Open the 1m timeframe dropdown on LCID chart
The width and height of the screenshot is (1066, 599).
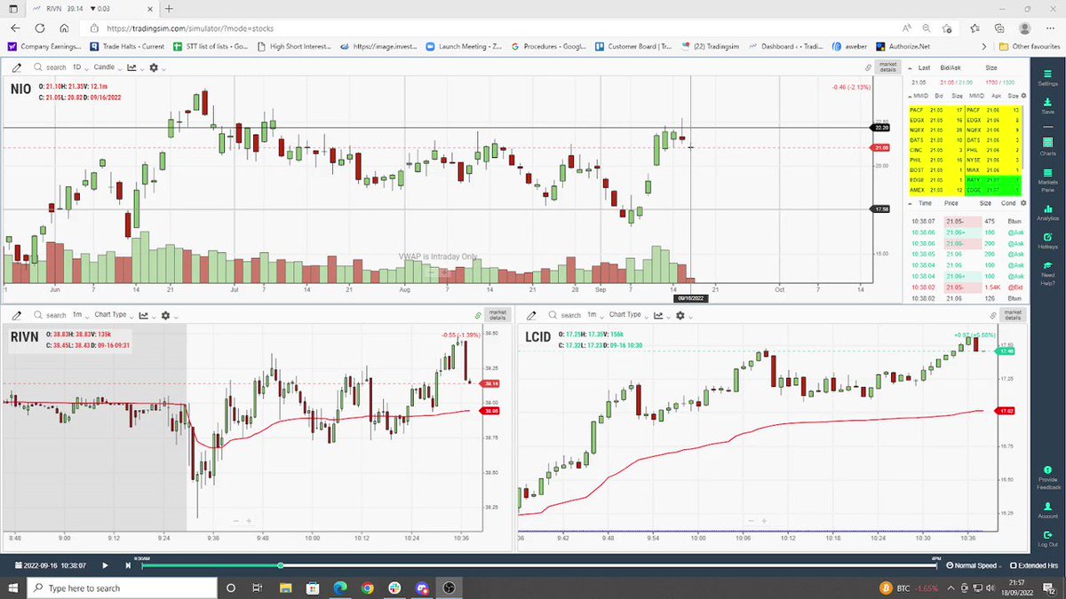click(595, 315)
